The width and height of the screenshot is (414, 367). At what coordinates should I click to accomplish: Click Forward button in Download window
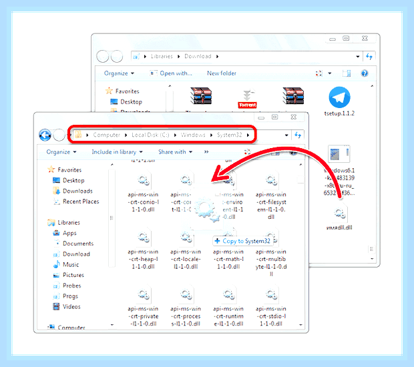(x=117, y=56)
